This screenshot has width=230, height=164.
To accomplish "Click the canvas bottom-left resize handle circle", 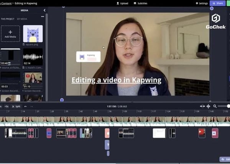I will pos(62,100).
